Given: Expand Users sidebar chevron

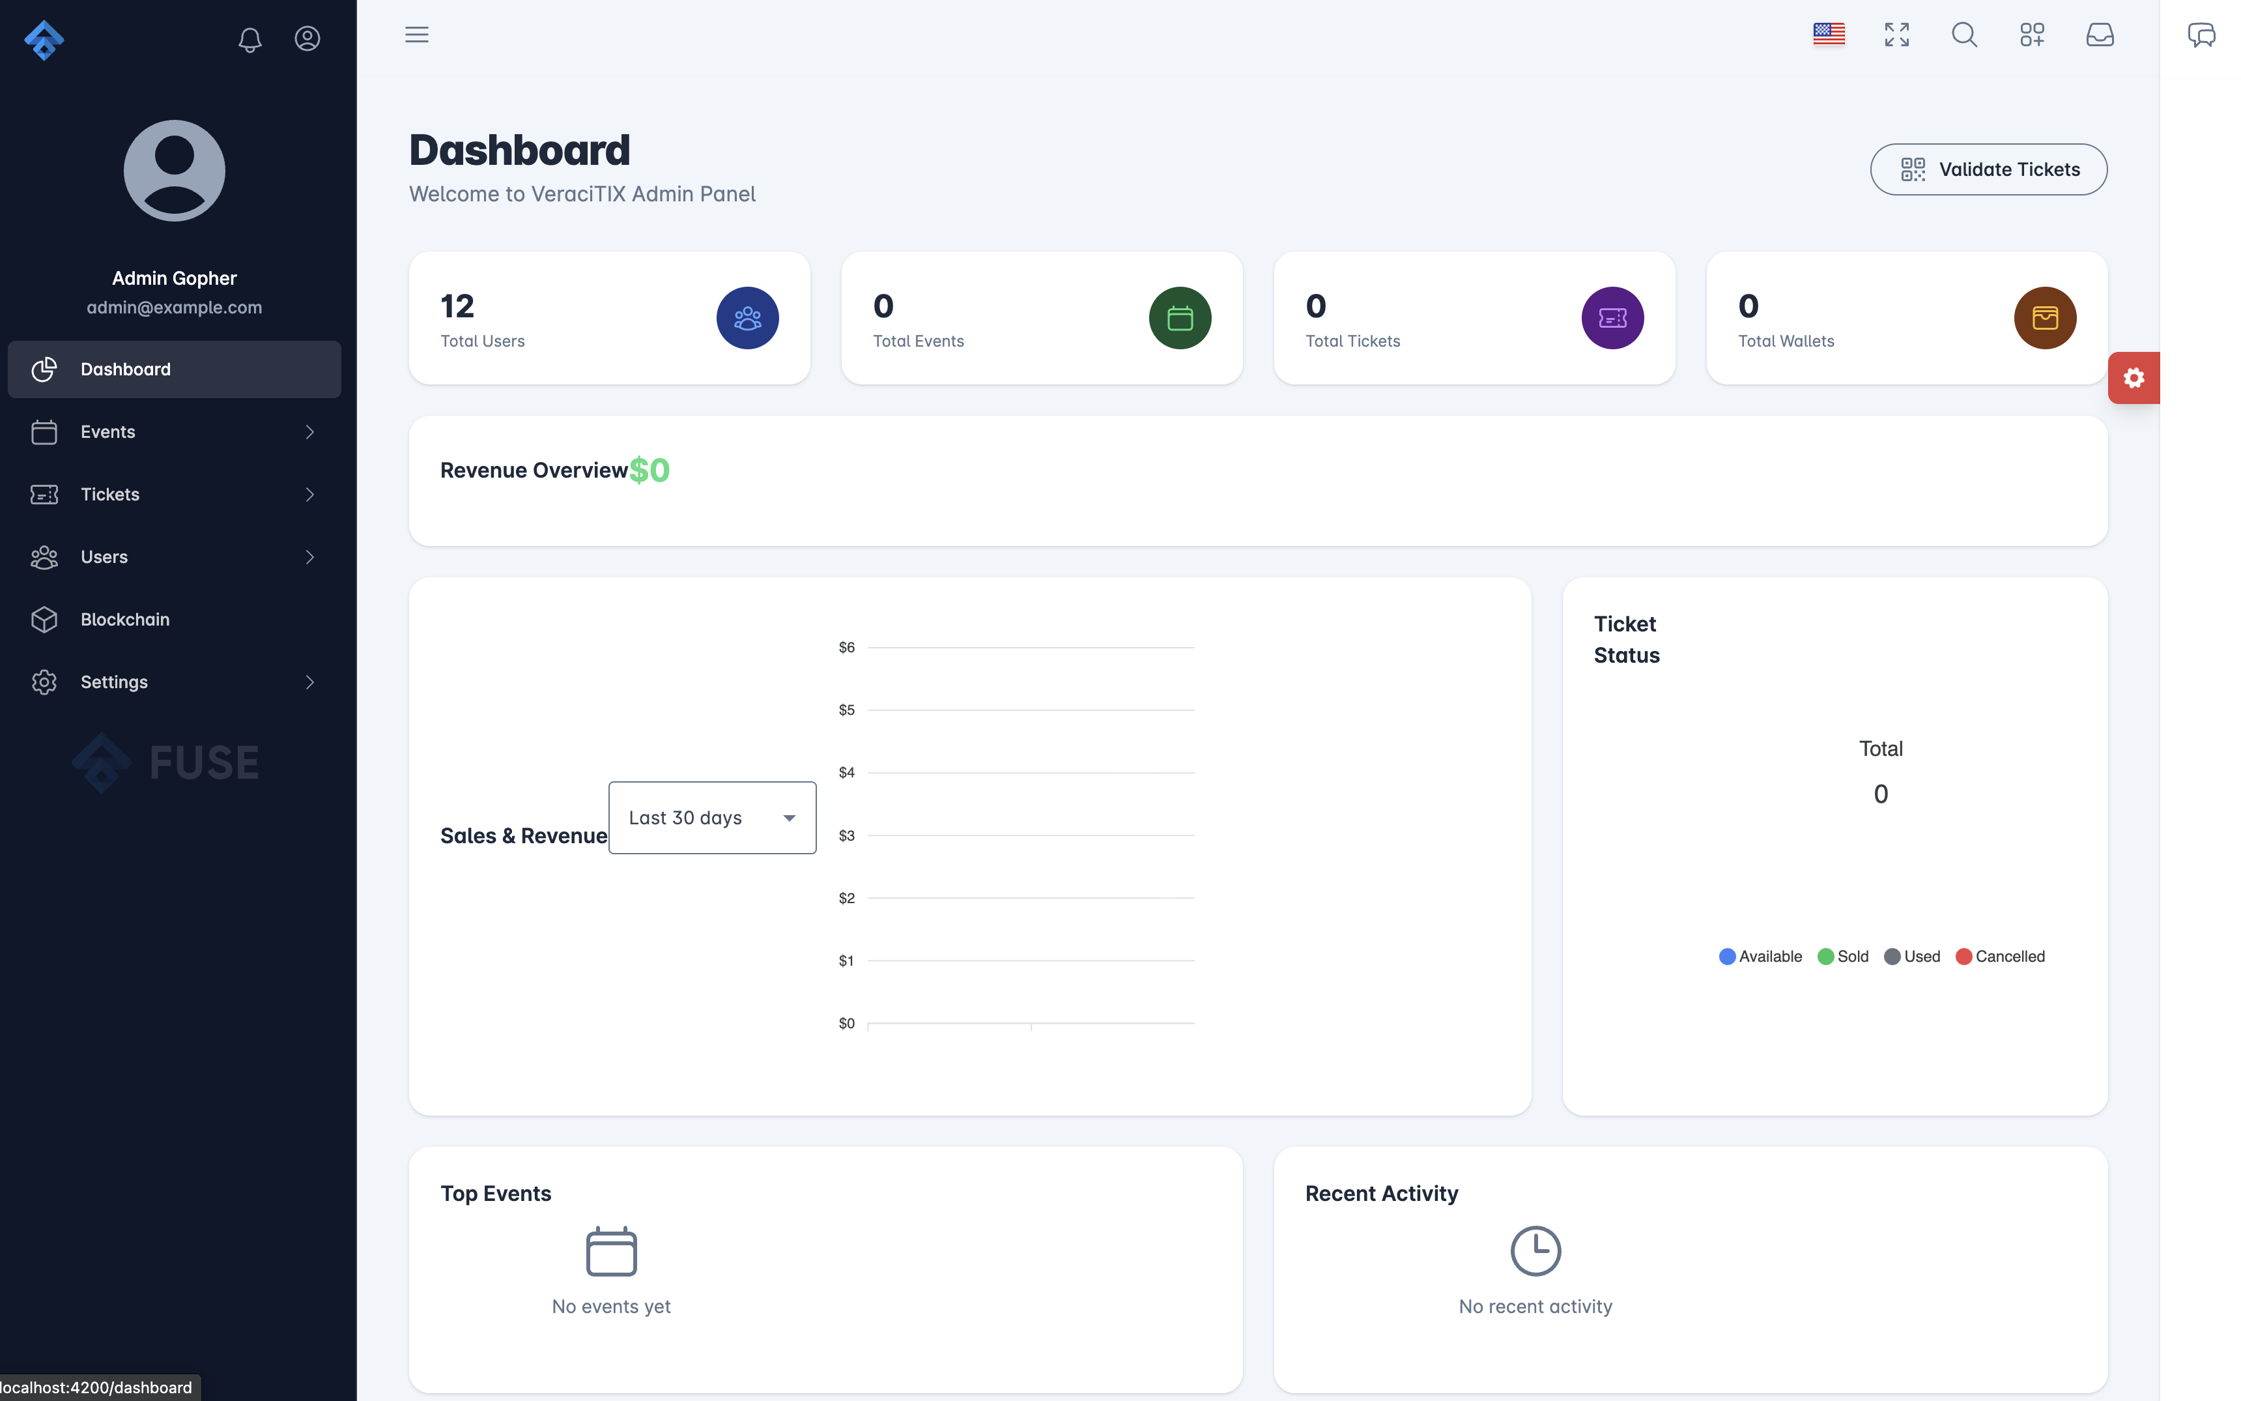Looking at the screenshot, I should pyautogui.click(x=310, y=557).
